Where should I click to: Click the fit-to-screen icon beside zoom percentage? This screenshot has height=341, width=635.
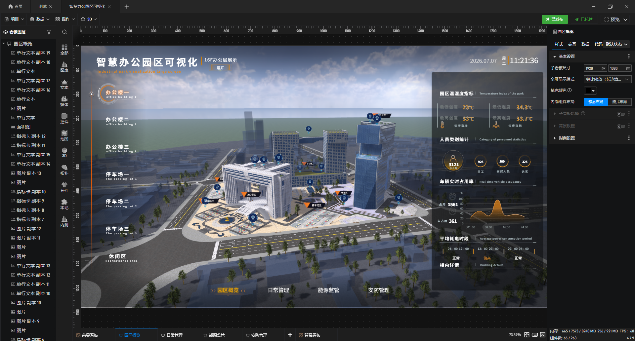pos(527,335)
